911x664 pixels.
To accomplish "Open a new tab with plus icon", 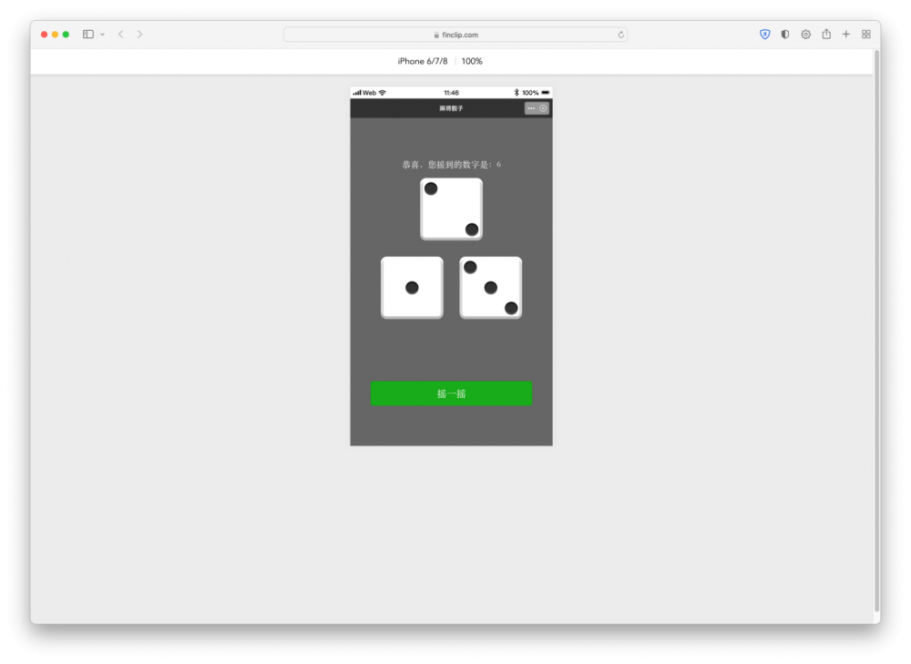I will point(846,35).
